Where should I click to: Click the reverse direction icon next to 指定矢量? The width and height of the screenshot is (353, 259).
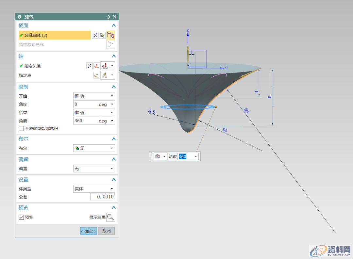click(x=89, y=66)
